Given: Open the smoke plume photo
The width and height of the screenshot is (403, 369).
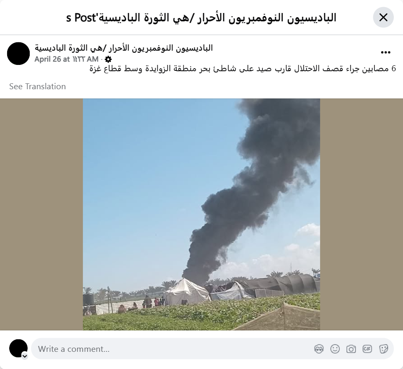Looking at the screenshot, I should click(x=201, y=214).
